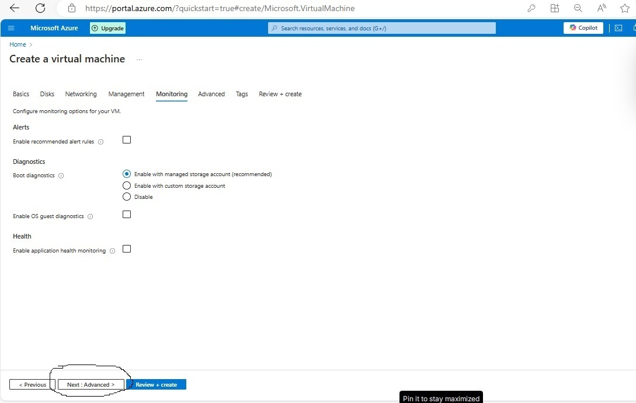Open the ellipsis more options menu

point(139,59)
